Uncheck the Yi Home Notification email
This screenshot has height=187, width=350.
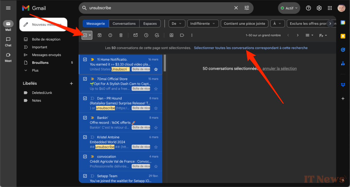pyautogui.click(x=85, y=59)
